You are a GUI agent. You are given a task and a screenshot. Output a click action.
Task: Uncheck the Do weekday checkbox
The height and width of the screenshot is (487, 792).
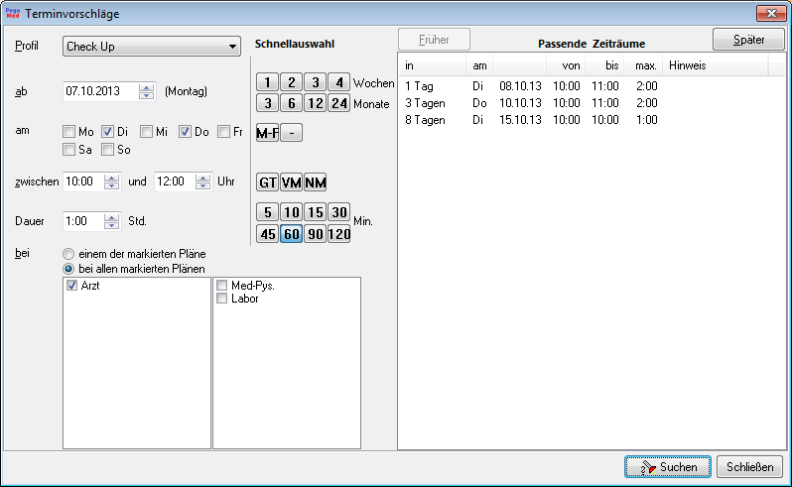[x=186, y=132]
